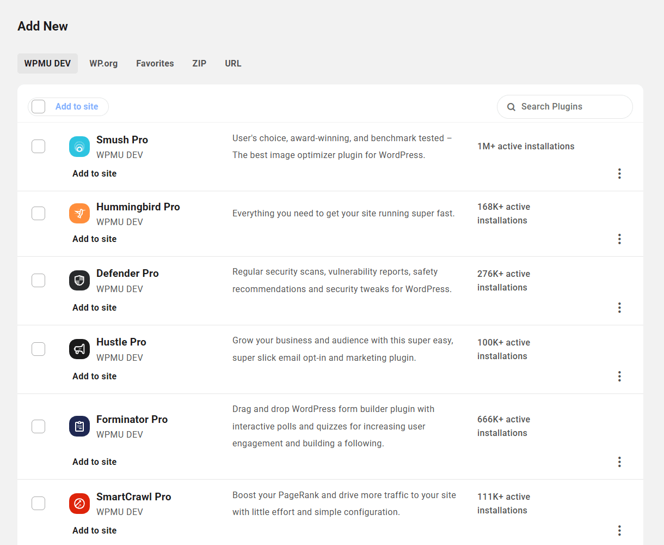This screenshot has width=664, height=545.
Task: Select the Defender Pro checkbox
Action: (39, 281)
